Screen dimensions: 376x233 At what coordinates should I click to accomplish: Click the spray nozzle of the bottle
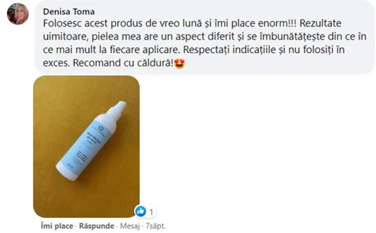pos(117,108)
